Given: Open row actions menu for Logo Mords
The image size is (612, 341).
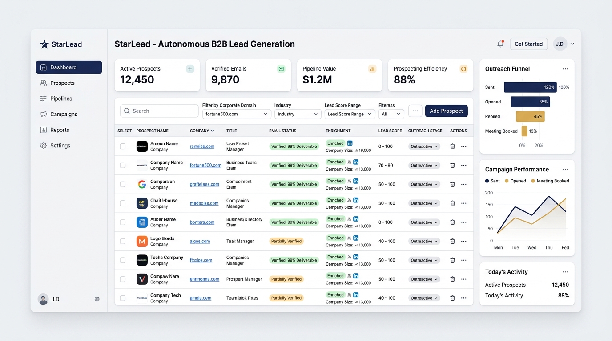Looking at the screenshot, I should (464, 241).
